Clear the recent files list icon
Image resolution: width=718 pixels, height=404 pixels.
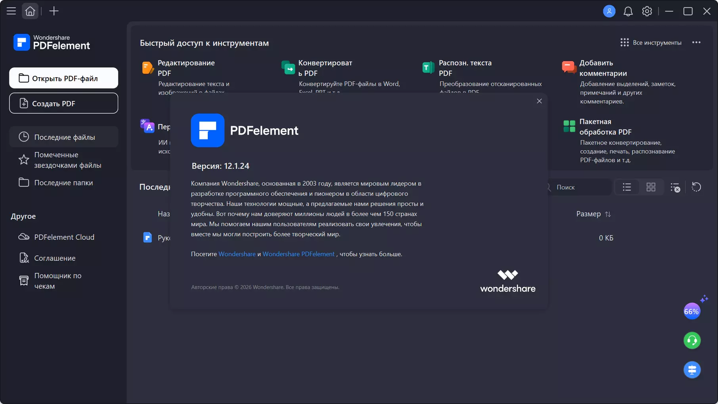coord(675,187)
